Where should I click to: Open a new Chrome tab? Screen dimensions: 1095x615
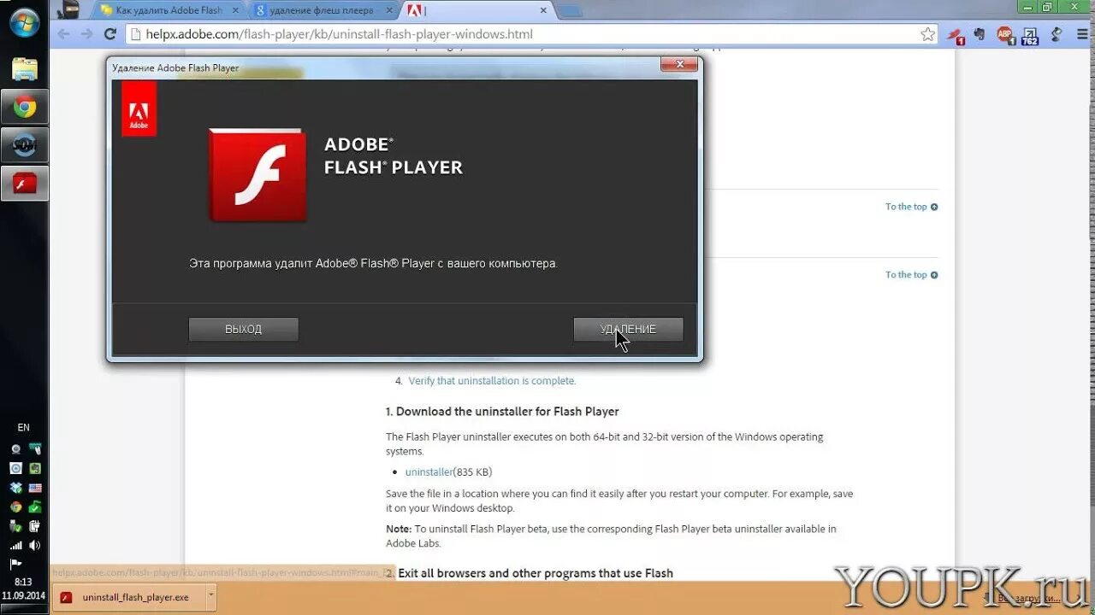coord(570,11)
